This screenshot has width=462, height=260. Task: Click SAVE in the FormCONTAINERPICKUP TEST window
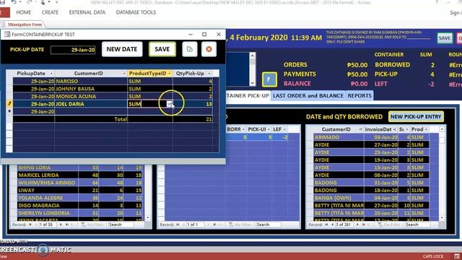162,49
